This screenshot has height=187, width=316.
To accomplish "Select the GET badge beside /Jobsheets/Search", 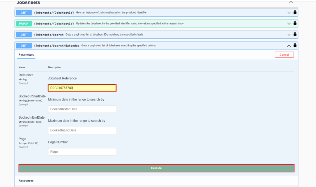I will point(24,34).
